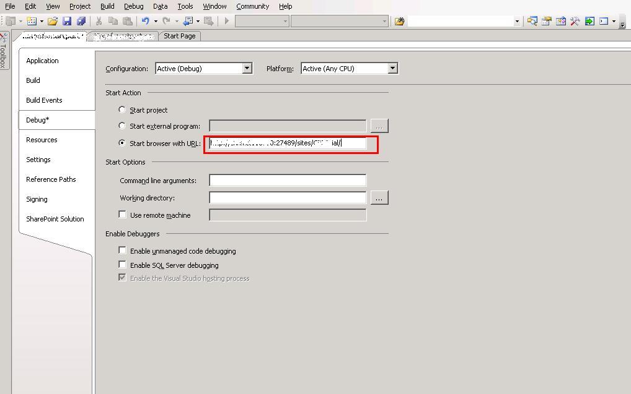Switch to the Start Page tab
The height and width of the screenshot is (394, 631).
[180, 36]
